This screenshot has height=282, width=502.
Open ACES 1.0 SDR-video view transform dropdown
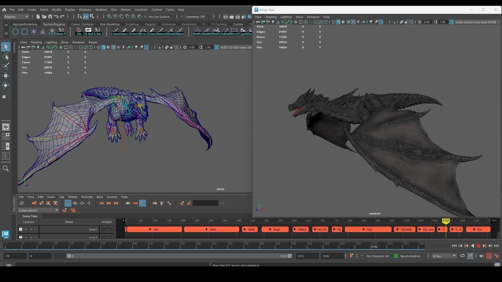236,47
